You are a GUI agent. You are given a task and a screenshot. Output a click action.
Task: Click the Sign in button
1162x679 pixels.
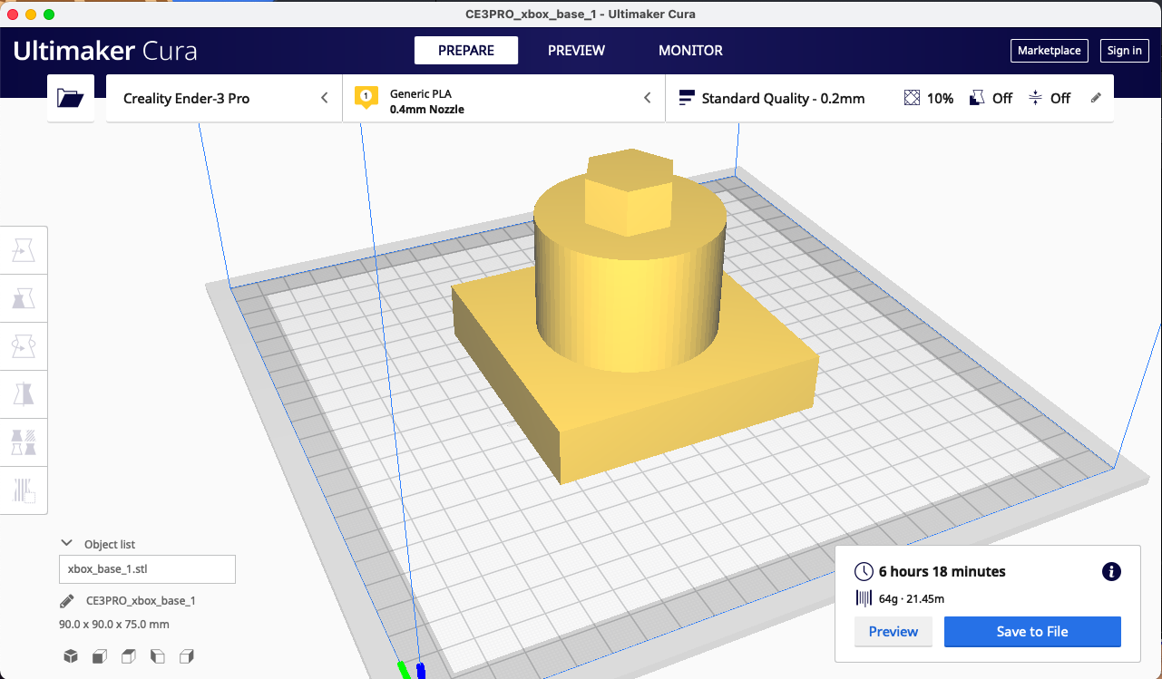1125,51
